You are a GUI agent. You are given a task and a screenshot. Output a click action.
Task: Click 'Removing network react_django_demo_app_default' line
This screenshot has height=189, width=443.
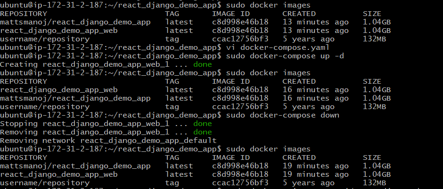click(x=108, y=141)
